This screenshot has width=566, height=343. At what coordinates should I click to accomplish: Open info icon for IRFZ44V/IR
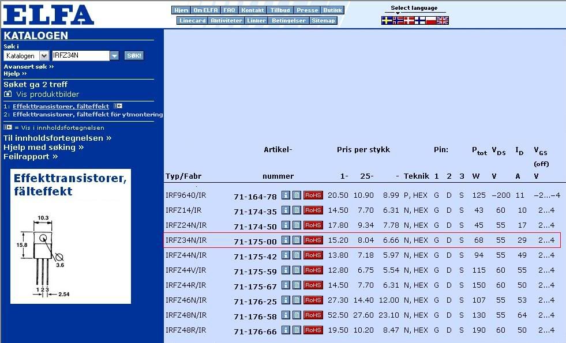286,270
